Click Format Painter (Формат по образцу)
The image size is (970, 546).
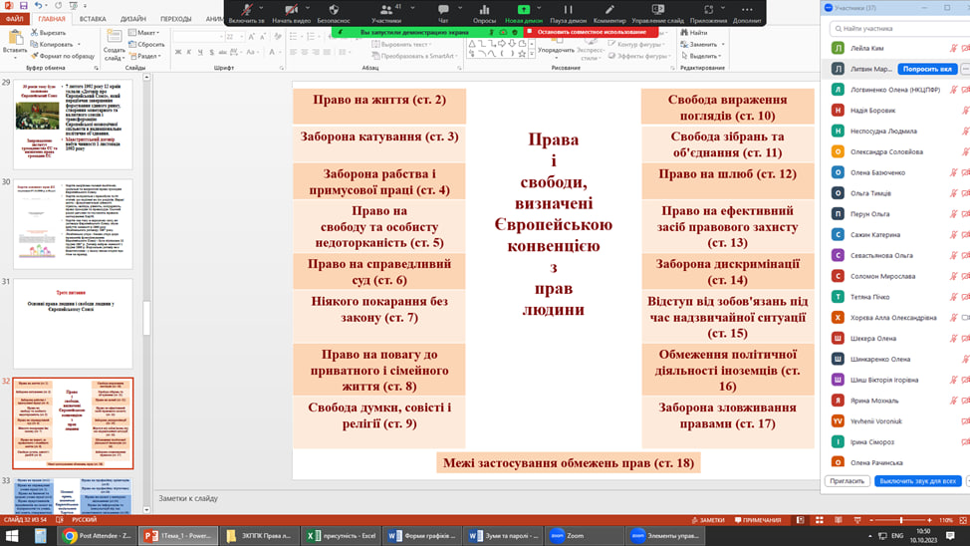[63, 56]
